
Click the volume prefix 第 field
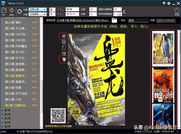[52, 9]
